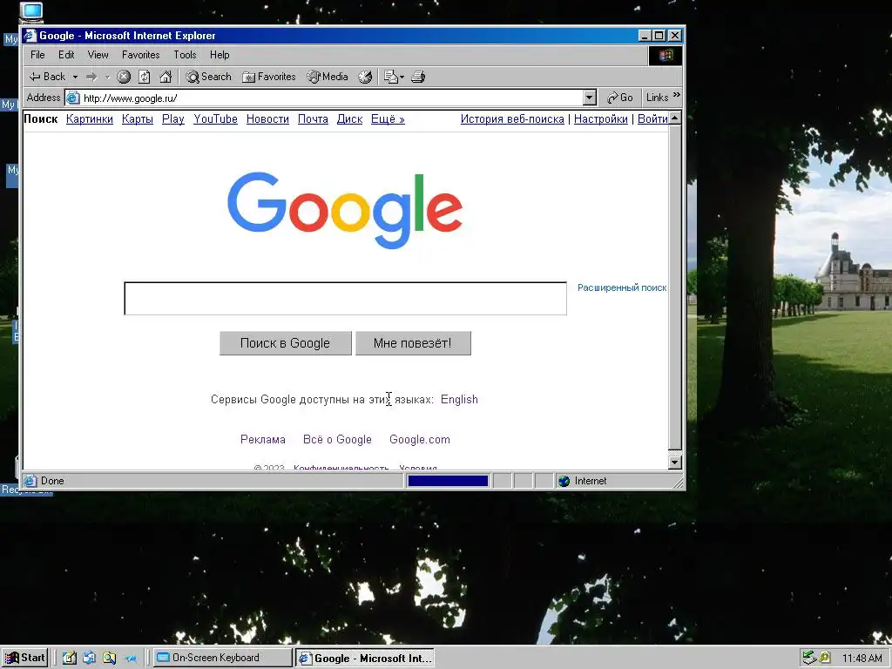Click the Internet zone icon in status bar
This screenshot has width=892, height=669.
(x=564, y=481)
